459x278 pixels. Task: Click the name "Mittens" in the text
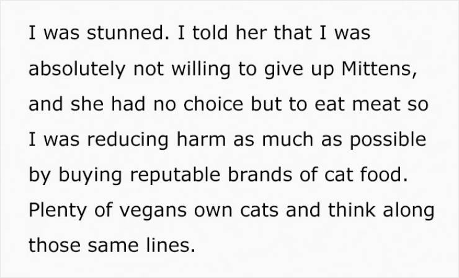click(x=376, y=68)
